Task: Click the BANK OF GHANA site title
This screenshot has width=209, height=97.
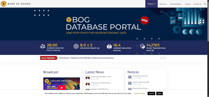Action: [x=19, y=4]
